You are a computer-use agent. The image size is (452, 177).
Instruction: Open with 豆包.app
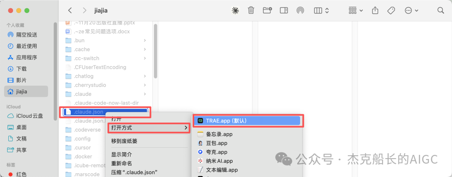tap(247, 143)
